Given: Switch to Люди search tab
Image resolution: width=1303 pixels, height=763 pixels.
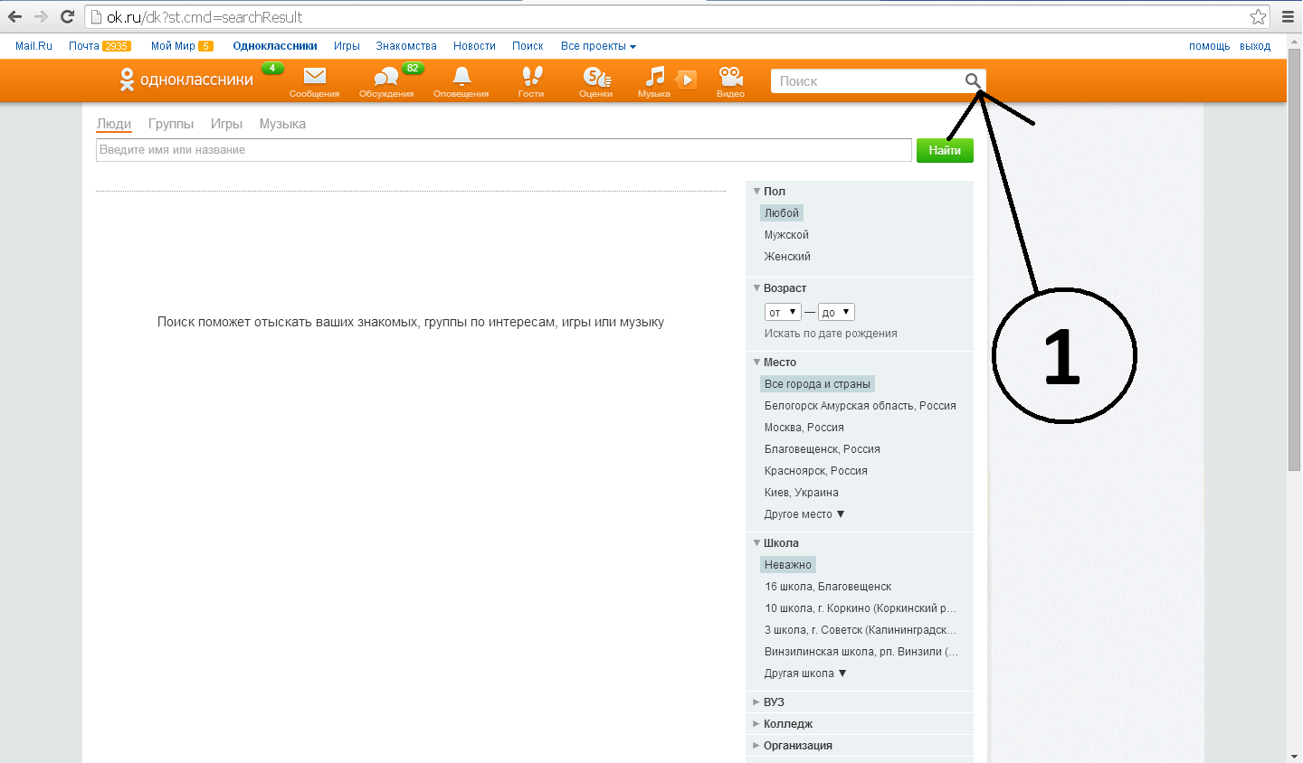Looking at the screenshot, I should coord(114,124).
